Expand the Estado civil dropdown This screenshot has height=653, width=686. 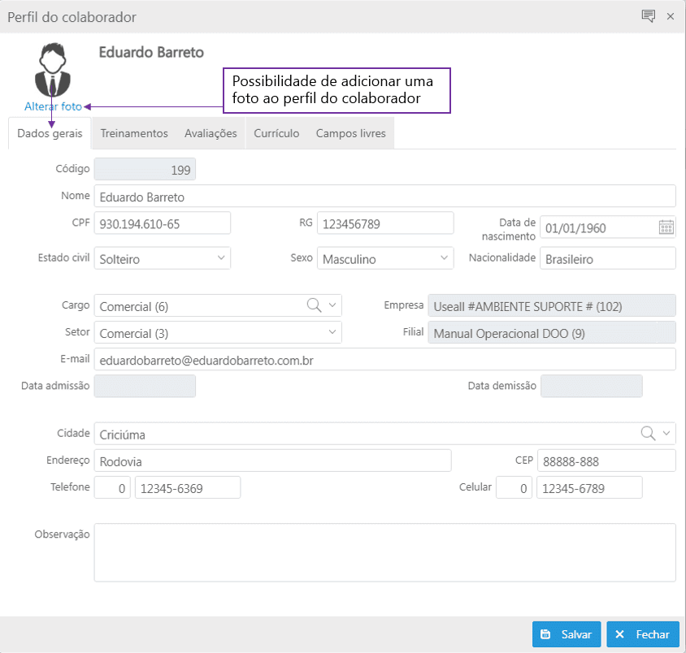coord(221,258)
